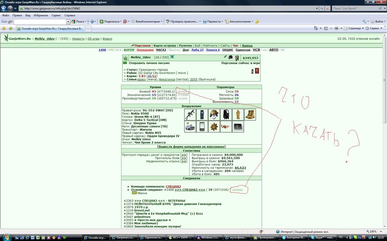Click the Windows Start orb

(6, 238)
